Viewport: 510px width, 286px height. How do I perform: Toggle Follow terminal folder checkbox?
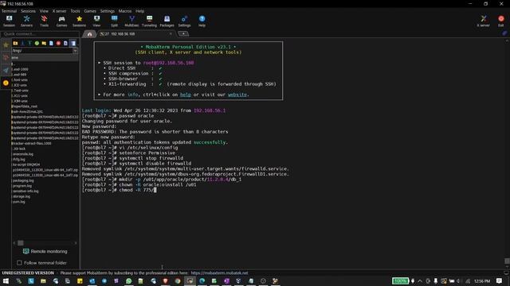[x=19, y=263]
